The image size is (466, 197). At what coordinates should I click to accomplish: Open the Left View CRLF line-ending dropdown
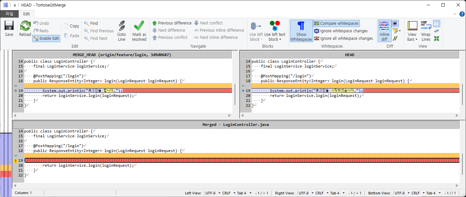pos(228,193)
